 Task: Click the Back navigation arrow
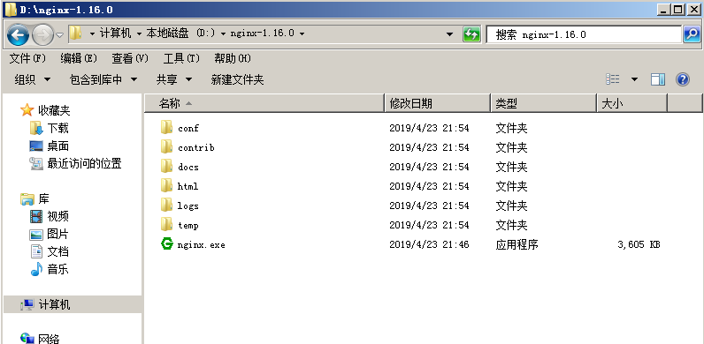point(18,35)
